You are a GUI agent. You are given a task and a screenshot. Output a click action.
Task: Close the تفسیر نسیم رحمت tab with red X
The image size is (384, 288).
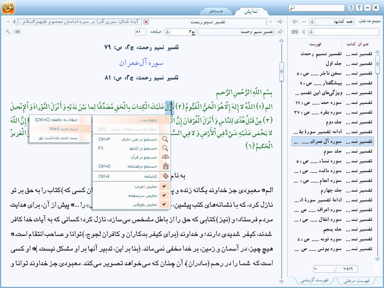(146, 22)
